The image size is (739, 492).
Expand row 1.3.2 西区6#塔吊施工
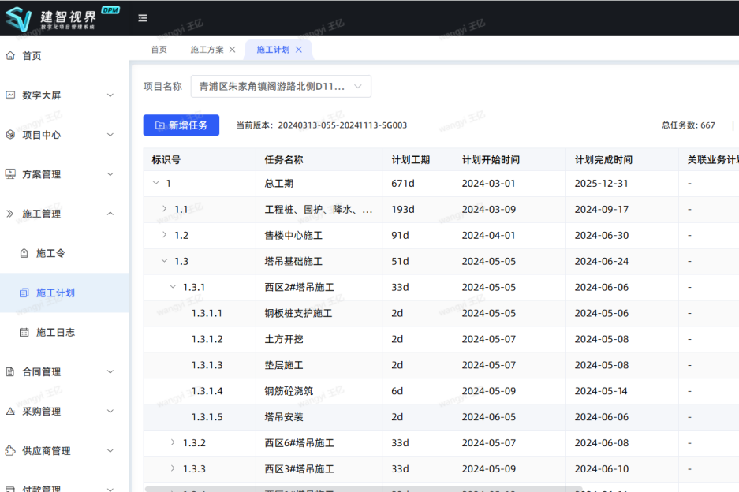tap(173, 442)
